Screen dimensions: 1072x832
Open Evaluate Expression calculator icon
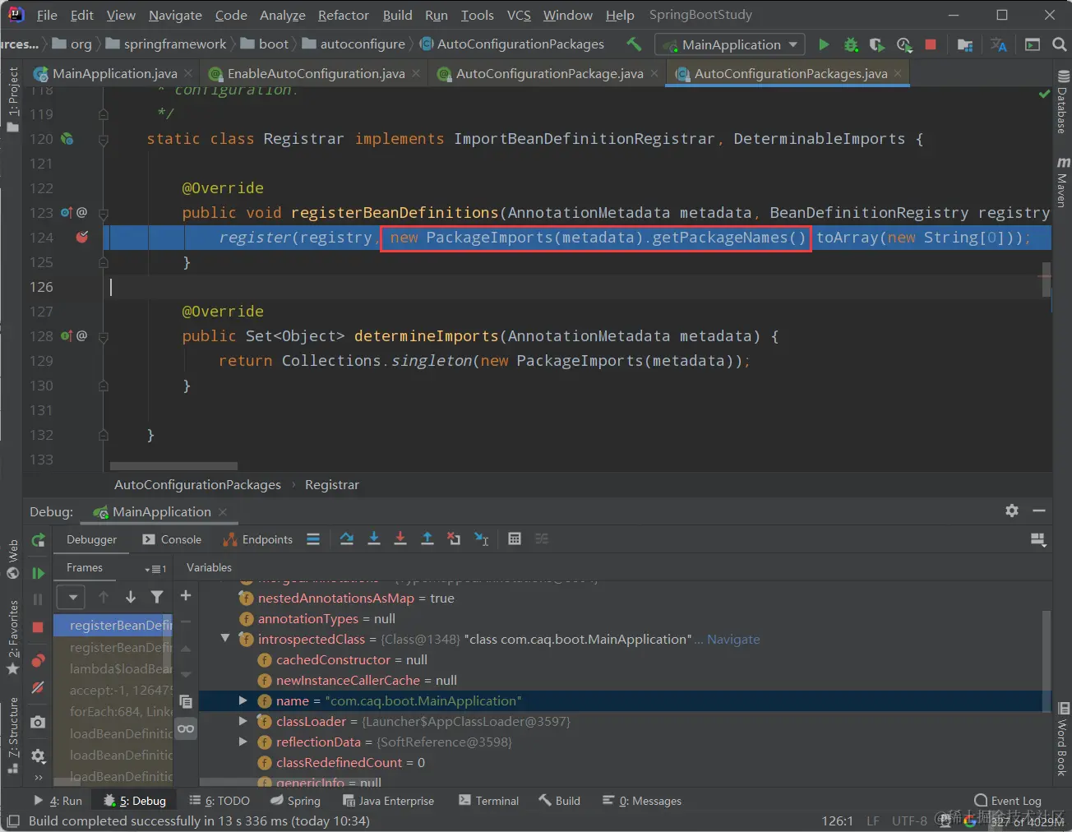point(515,539)
